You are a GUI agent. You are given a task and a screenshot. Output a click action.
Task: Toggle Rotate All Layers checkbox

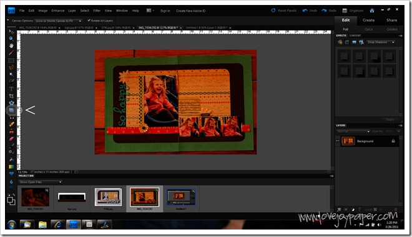coord(89,21)
